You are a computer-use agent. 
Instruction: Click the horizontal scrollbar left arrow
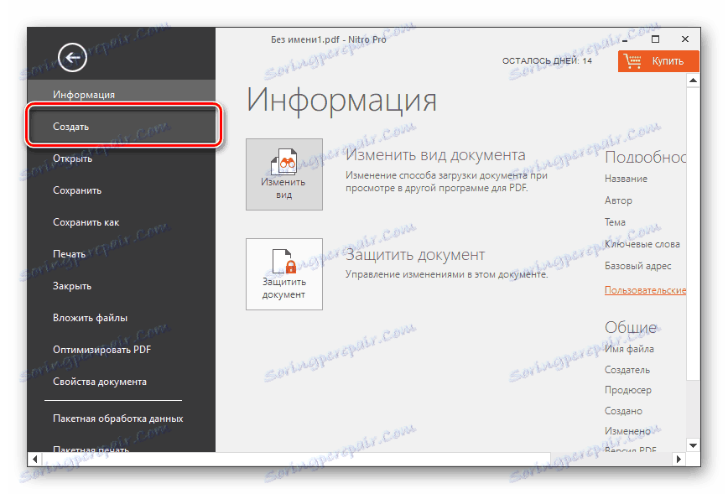point(35,459)
